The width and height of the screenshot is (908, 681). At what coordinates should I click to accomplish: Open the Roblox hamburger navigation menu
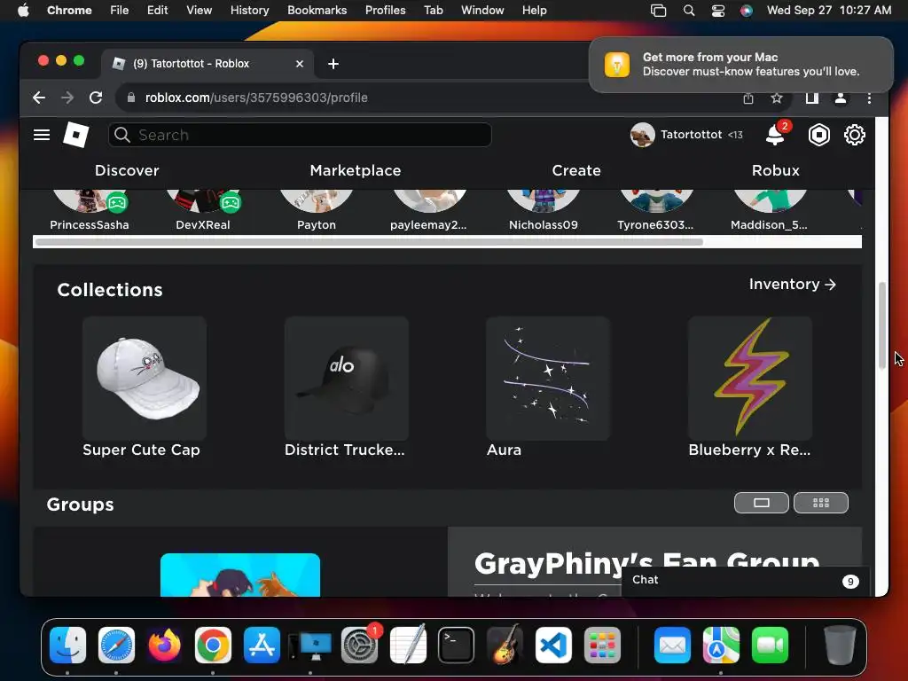click(x=42, y=135)
